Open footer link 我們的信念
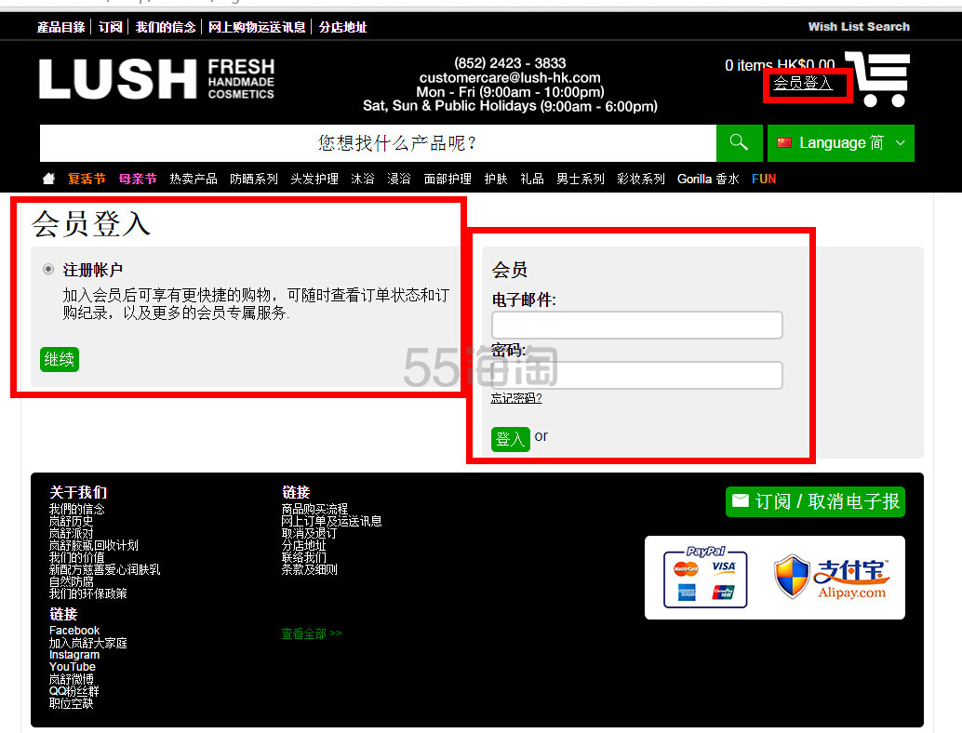Viewport: 962px width, 733px height. (76, 509)
